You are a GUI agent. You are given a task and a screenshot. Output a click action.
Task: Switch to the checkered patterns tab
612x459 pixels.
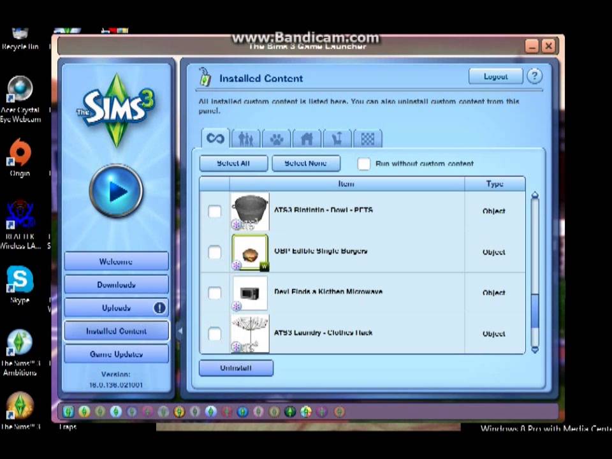368,138
